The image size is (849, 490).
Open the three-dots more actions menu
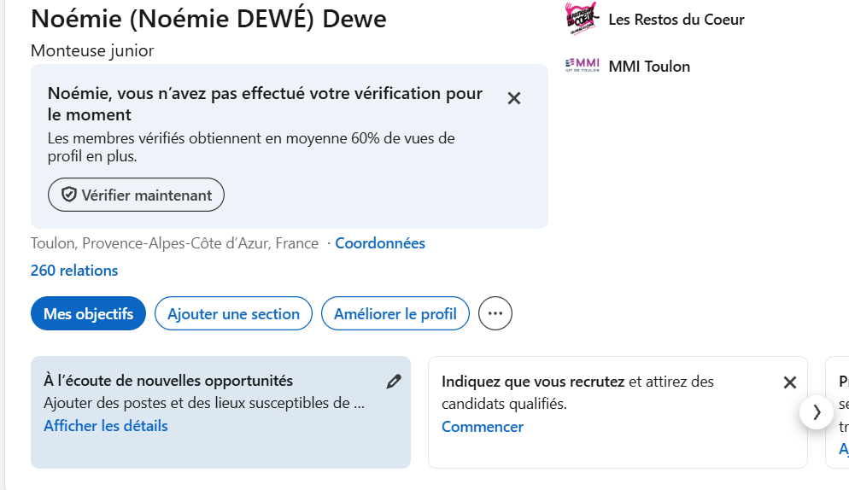pyautogui.click(x=495, y=313)
